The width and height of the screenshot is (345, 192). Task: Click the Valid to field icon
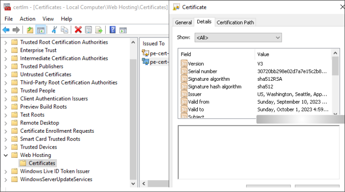[x=184, y=109]
